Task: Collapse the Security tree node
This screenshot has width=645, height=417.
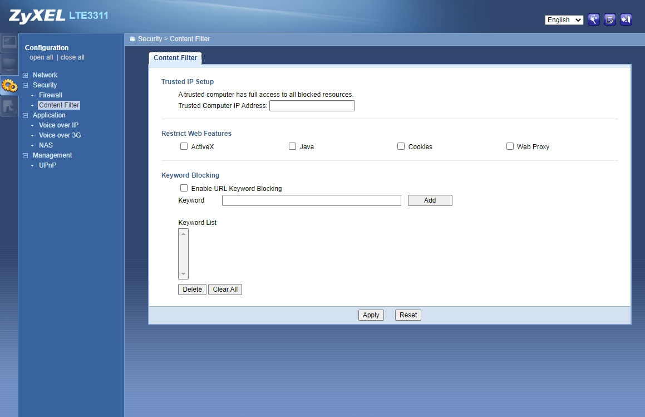Action: [26, 85]
